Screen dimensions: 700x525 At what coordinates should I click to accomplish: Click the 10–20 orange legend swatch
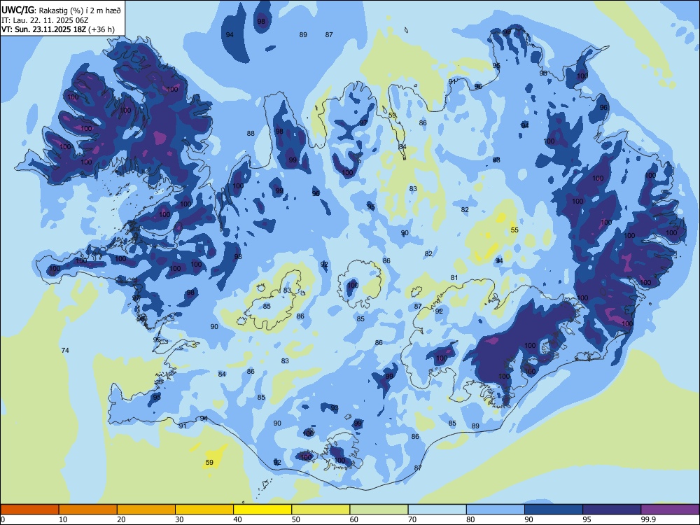click(x=88, y=510)
